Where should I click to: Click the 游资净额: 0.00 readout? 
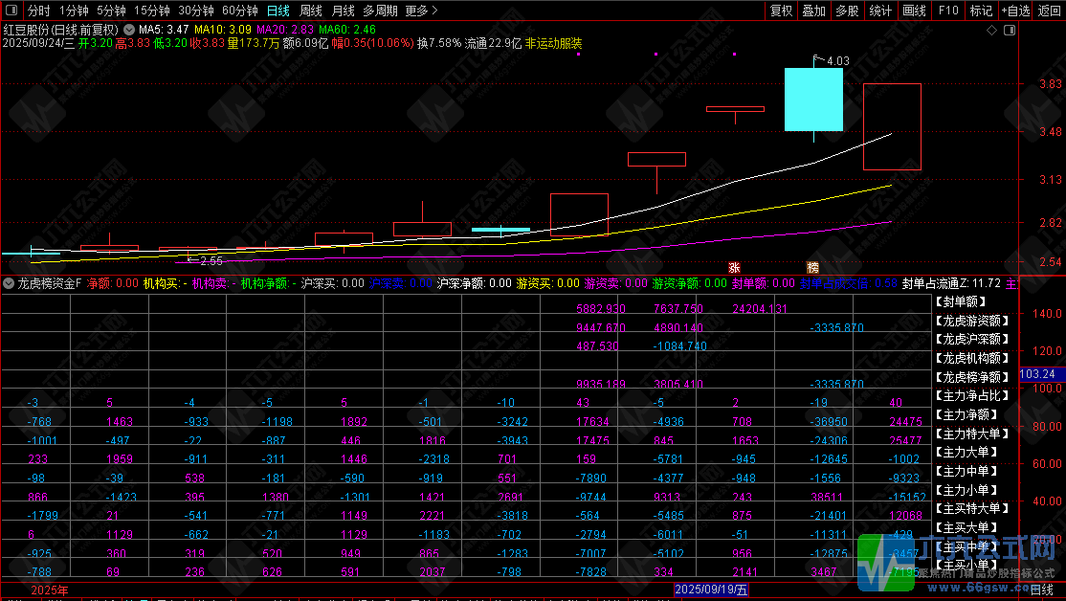pos(689,283)
